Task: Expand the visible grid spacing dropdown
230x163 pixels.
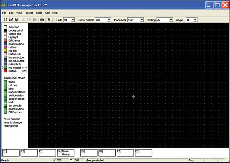Action: [x=109, y=20]
